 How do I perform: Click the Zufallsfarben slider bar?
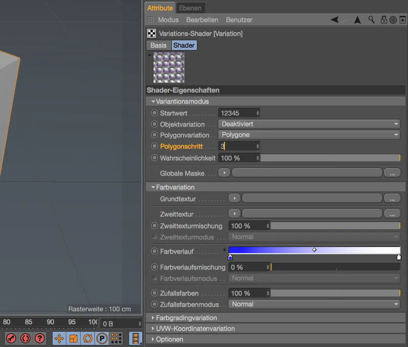[336, 293]
